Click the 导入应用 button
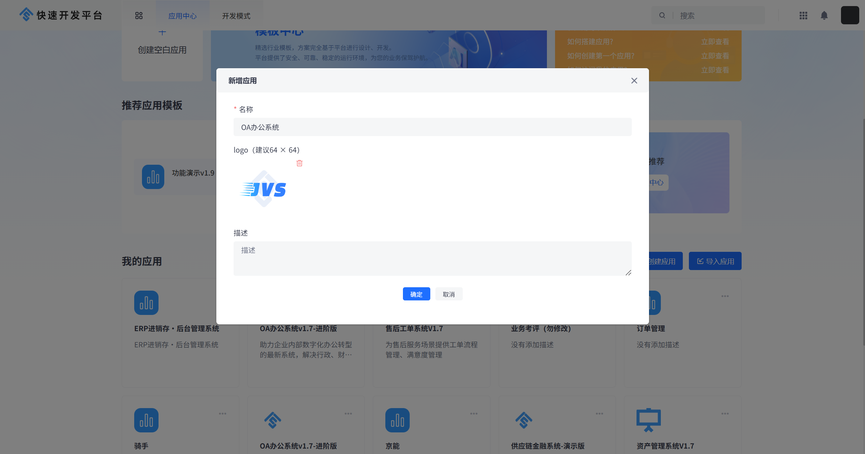 click(x=715, y=261)
